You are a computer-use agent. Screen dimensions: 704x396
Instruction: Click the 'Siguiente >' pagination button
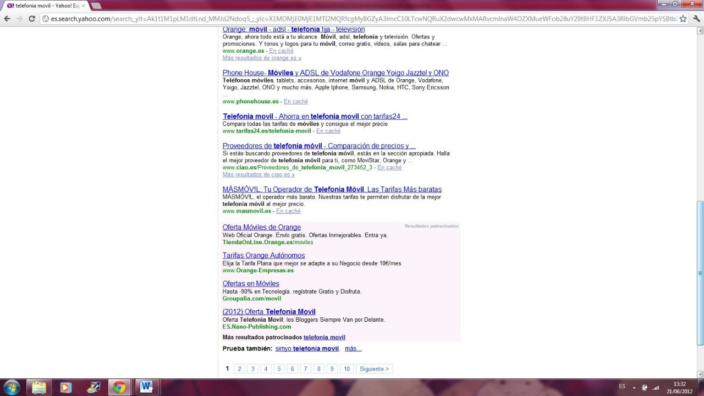(x=374, y=369)
